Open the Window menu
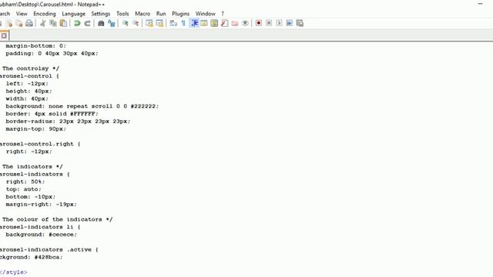 click(206, 14)
